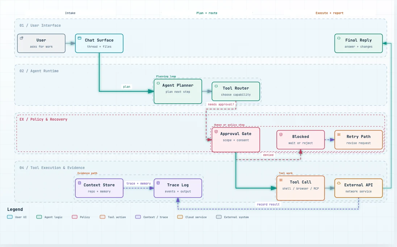The height and width of the screenshot is (247, 397).
Task: Click 'repo + memory' subtitle text
Action: (x=99, y=191)
